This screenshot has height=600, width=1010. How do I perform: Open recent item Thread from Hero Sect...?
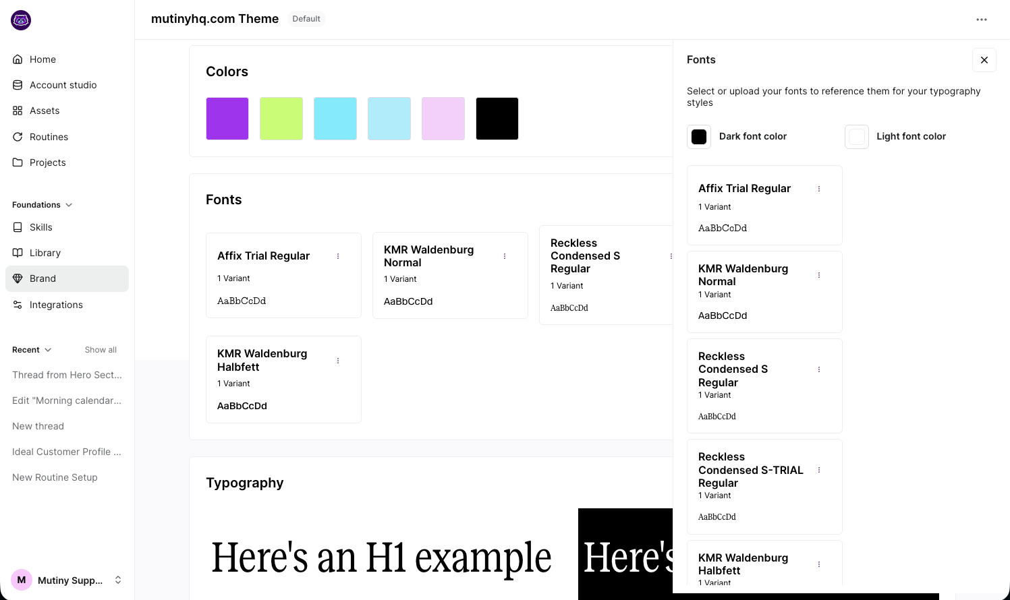click(x=67, y=375)
